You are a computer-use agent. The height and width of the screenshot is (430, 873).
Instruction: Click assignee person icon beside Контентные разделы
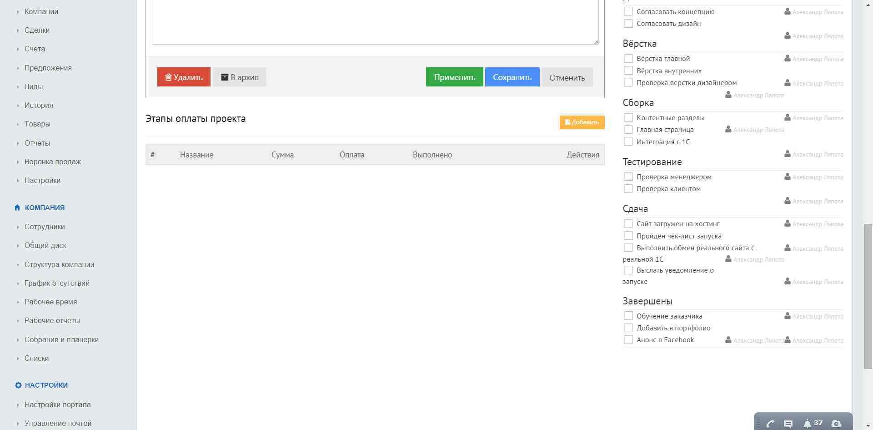pos(787,117)
